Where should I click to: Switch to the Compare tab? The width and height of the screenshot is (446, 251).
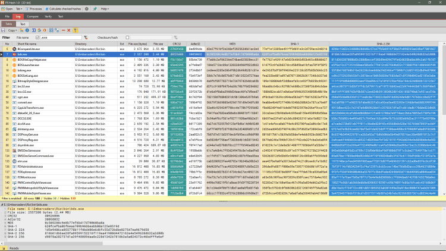(x=33, y=17)
